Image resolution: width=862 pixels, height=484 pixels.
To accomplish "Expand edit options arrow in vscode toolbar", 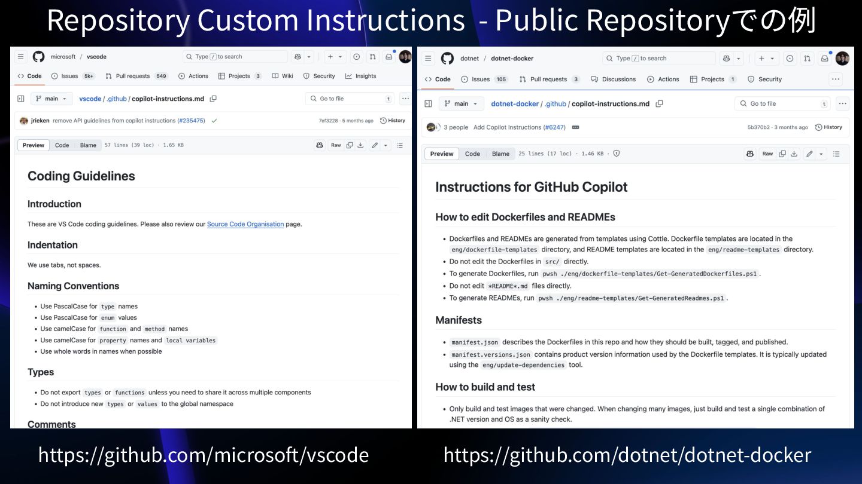I will [x=386, y=145].
